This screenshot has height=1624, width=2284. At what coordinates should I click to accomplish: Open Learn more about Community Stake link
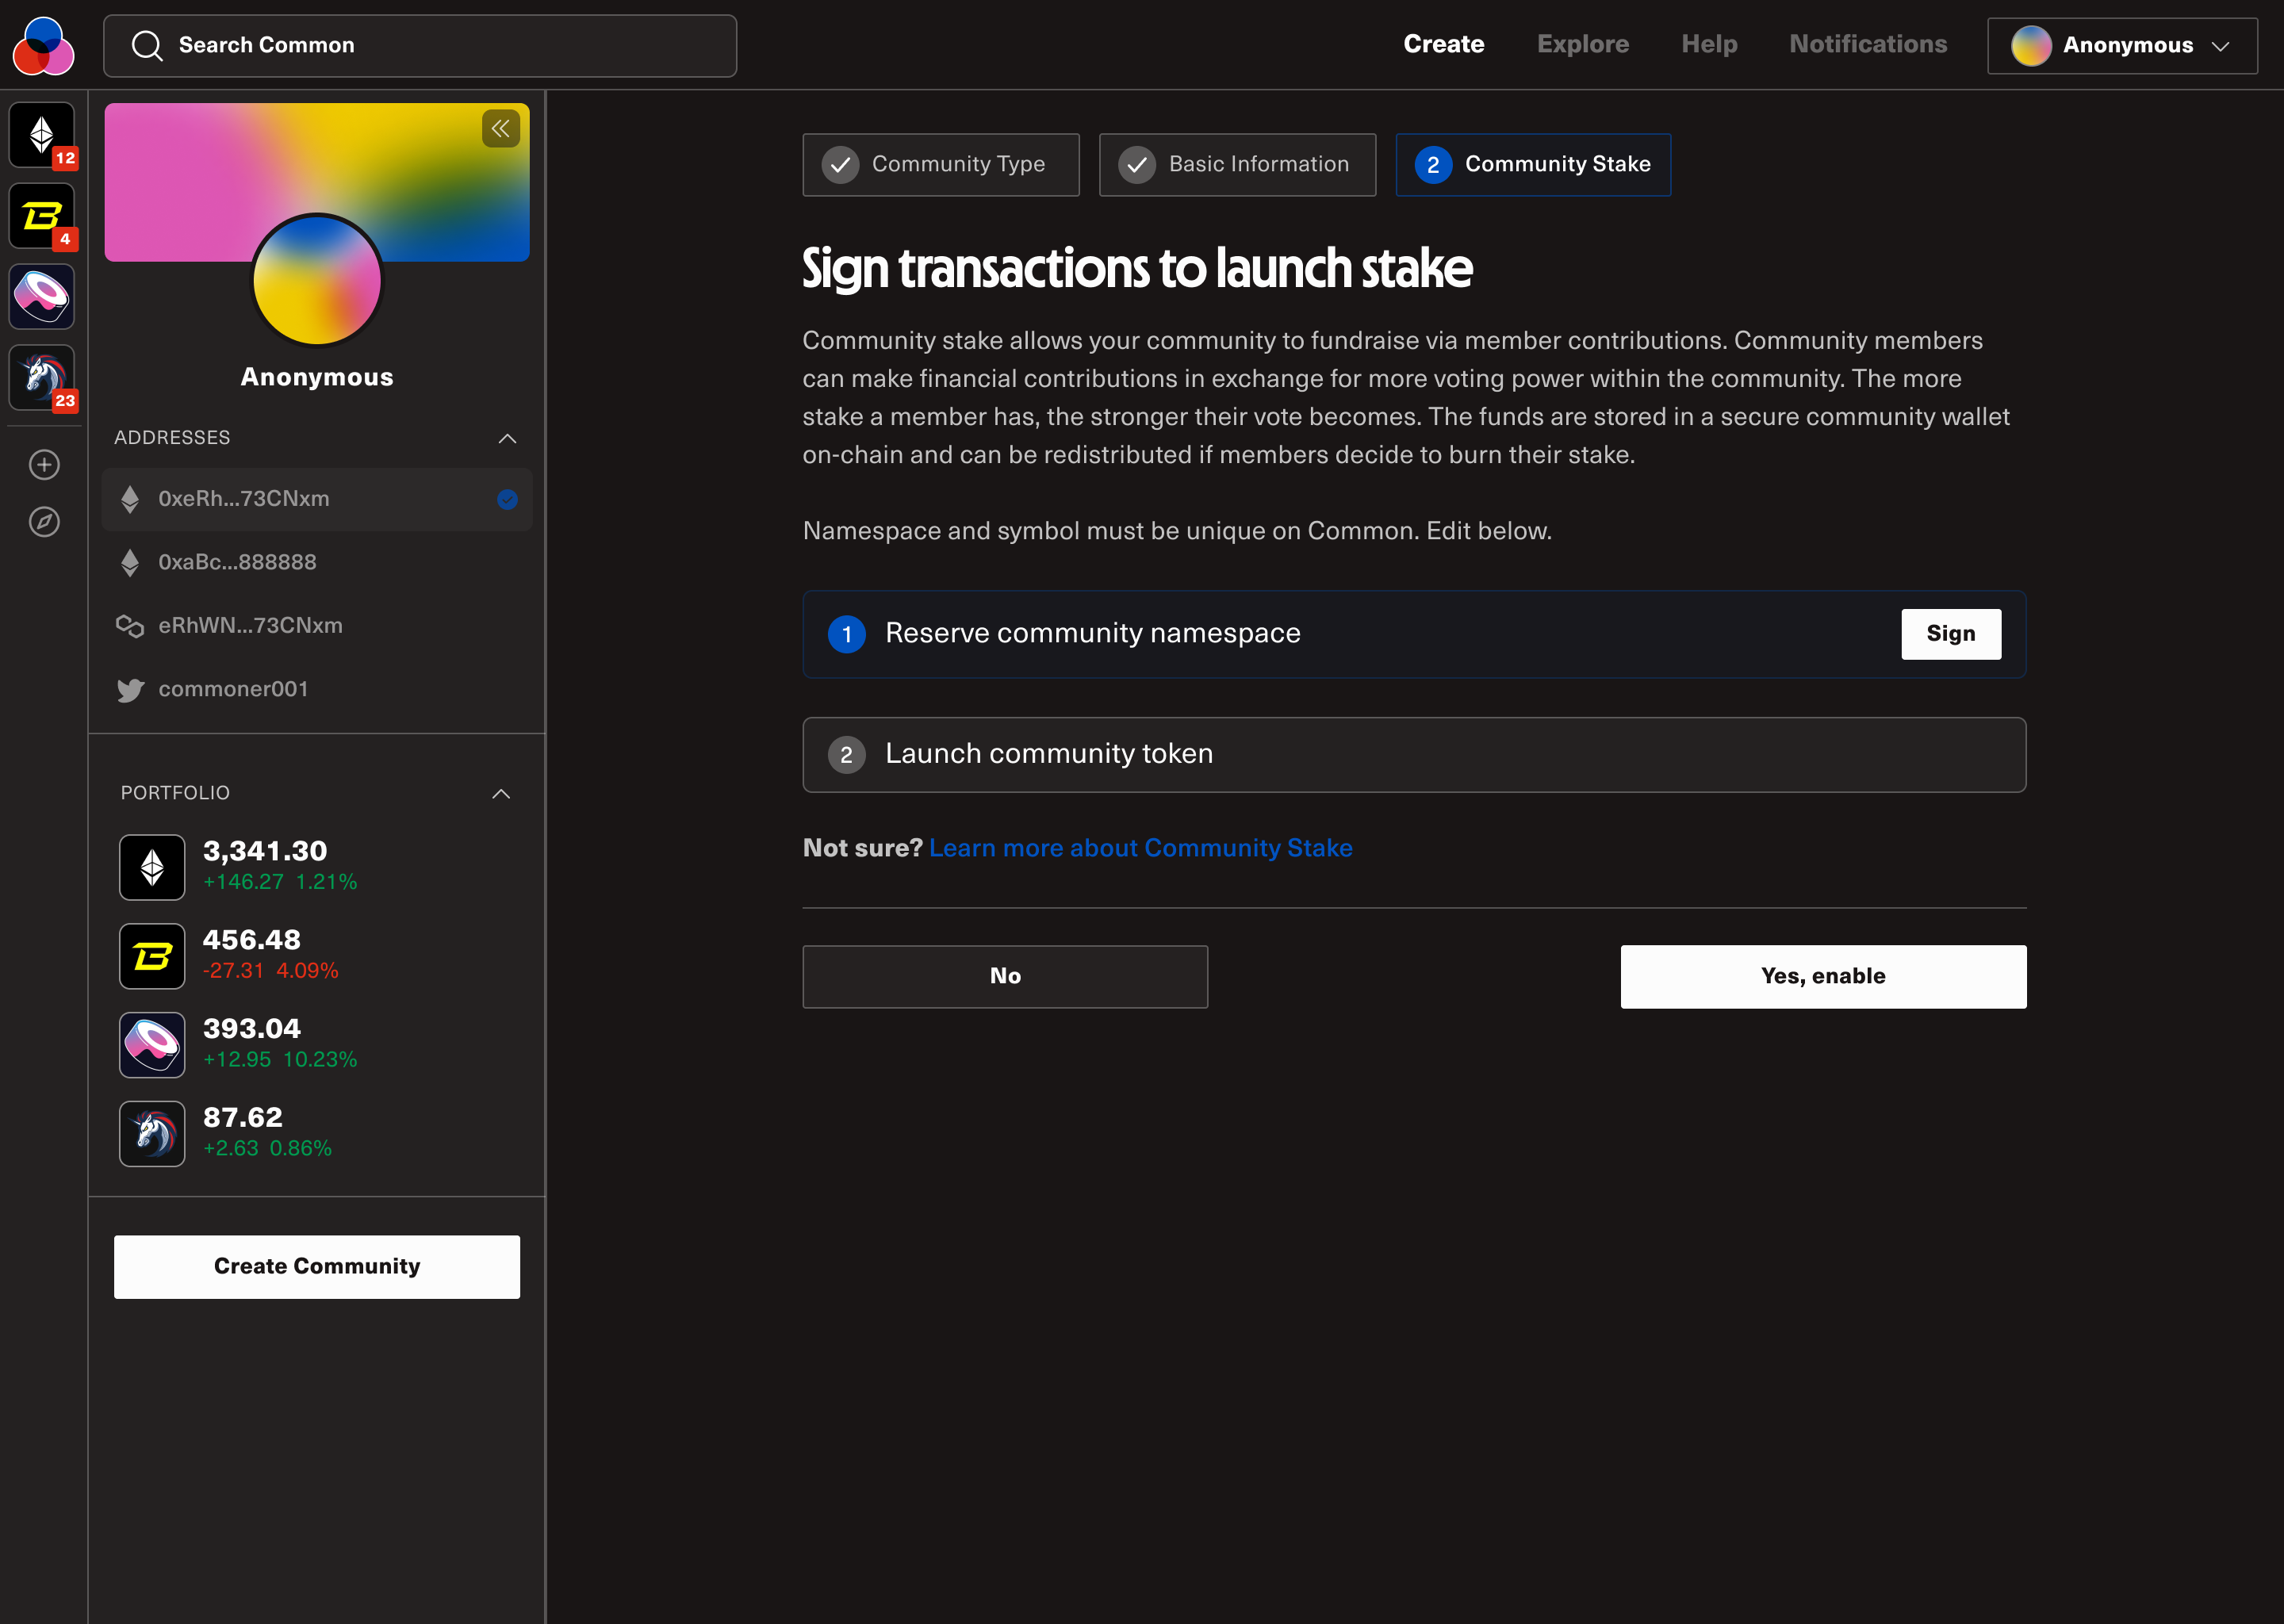tap(1140, 848)
